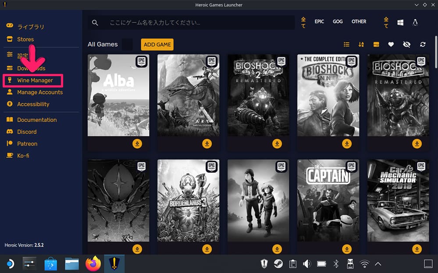Click download icon under Car Mechanic Simulator

tap(417, 249)
